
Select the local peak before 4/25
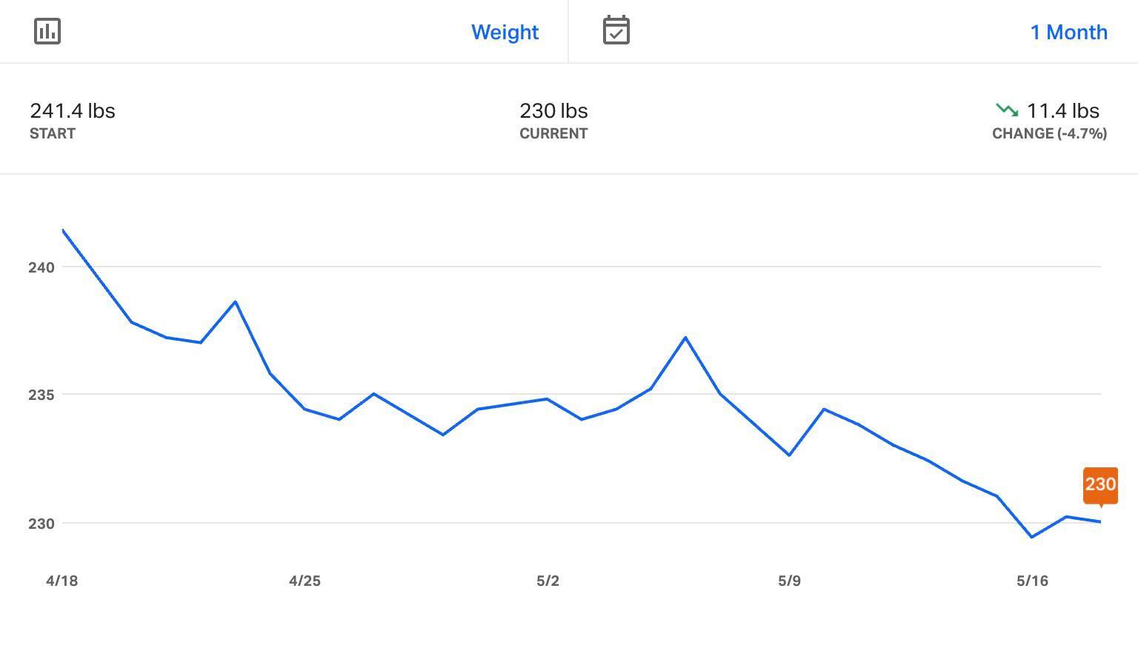235,300
